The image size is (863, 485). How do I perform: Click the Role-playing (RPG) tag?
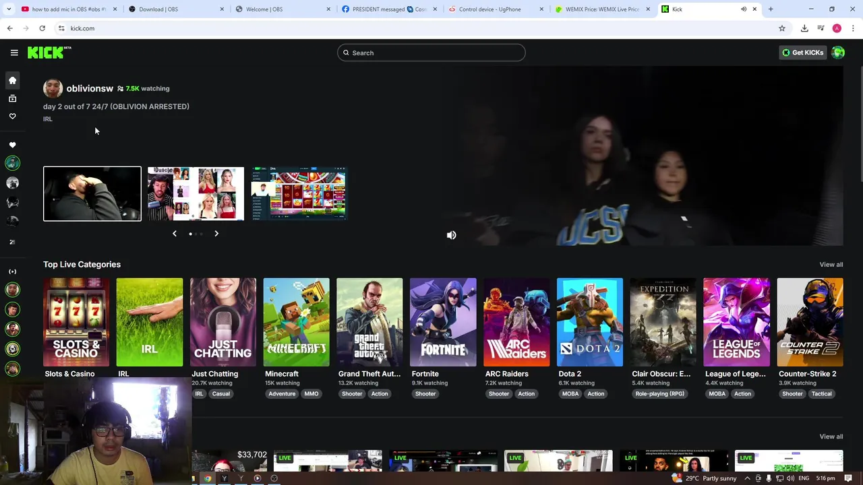tap(659, 393)
